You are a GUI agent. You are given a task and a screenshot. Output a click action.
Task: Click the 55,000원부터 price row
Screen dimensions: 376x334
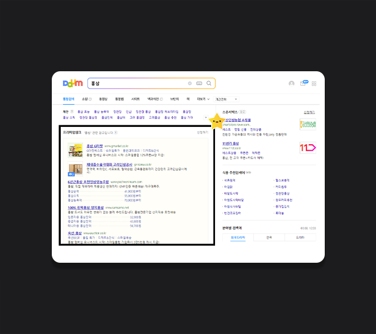tap(105, 196)
